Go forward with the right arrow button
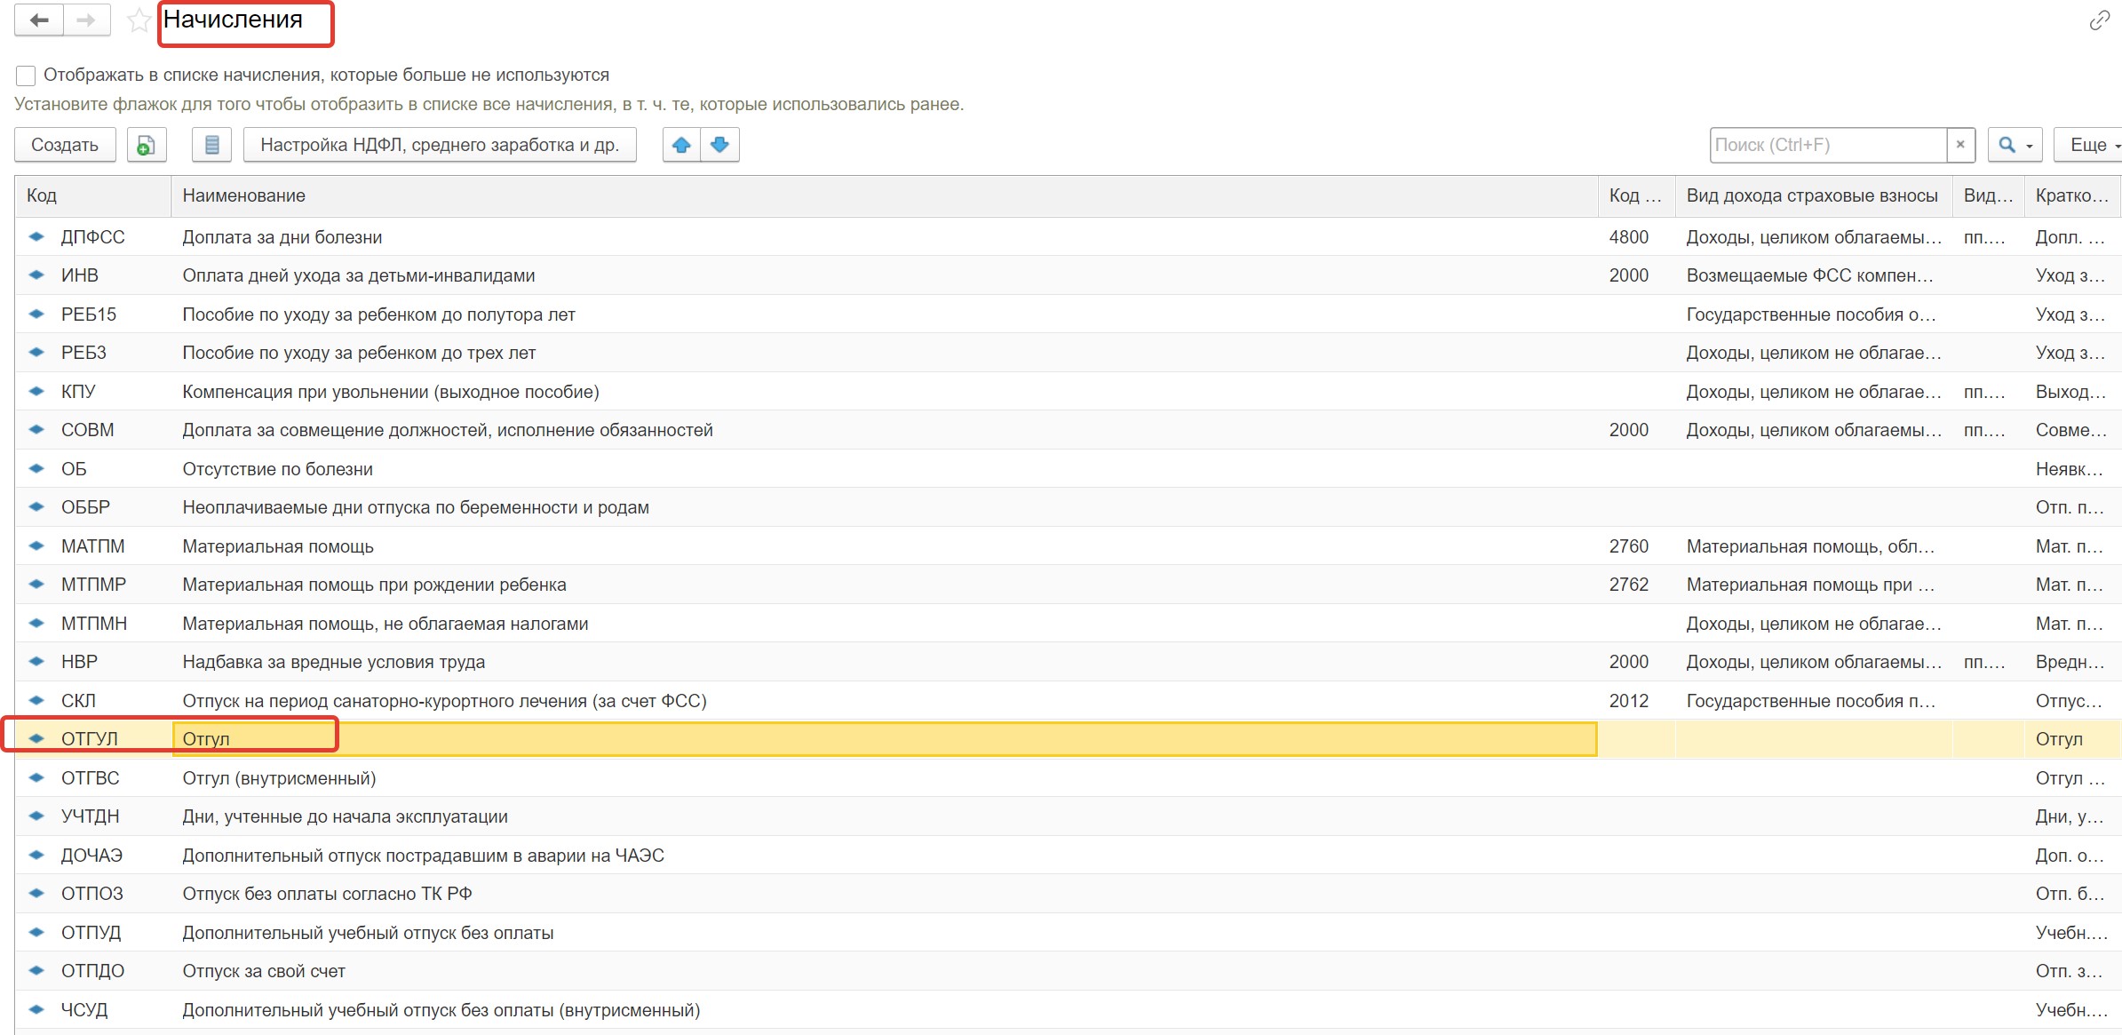2122x1035 pixels. point(86,20)
